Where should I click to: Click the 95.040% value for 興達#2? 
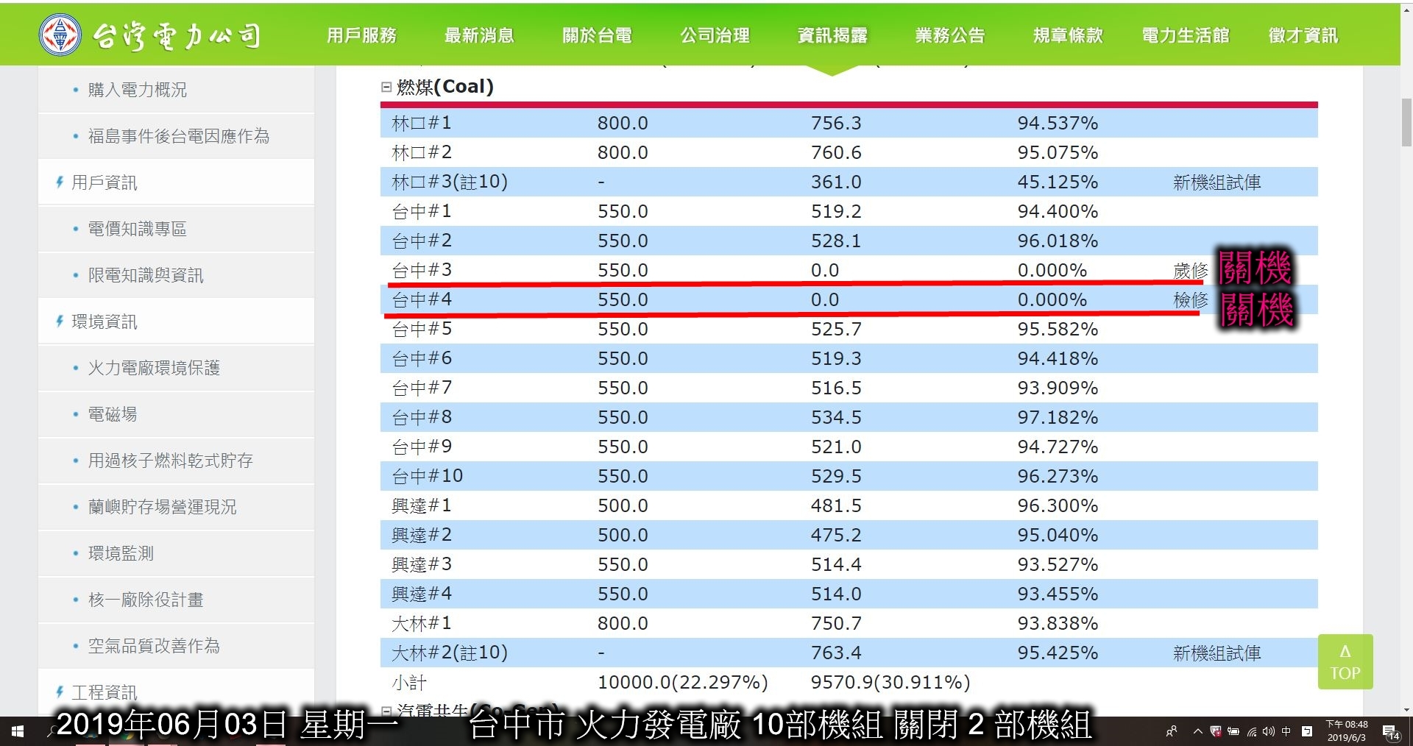[x=1058, y=535]
